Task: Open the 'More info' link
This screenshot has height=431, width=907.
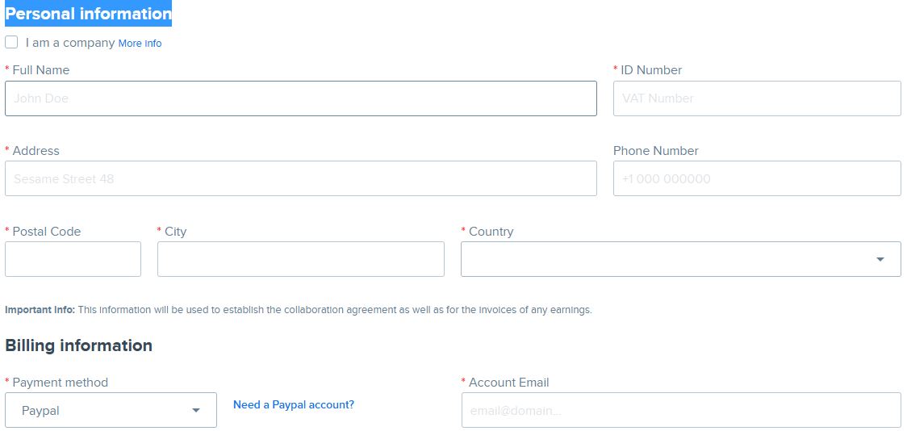Action: coord(140,44)
